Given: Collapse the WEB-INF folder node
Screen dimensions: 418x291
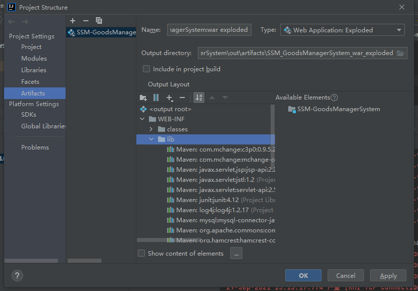Looking at the screenshot, I should click(x=142, y=119).
